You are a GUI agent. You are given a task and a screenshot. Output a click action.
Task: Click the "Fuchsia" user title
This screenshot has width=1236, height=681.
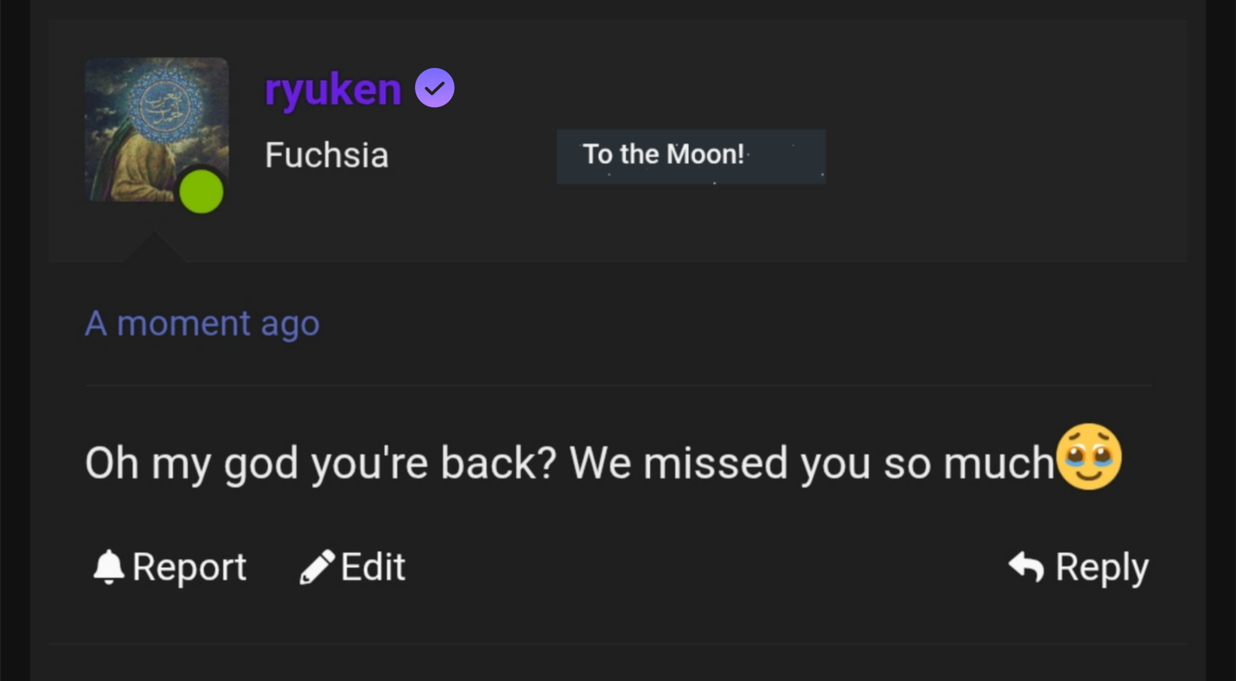pyautogui.click(x=327, y=155)
